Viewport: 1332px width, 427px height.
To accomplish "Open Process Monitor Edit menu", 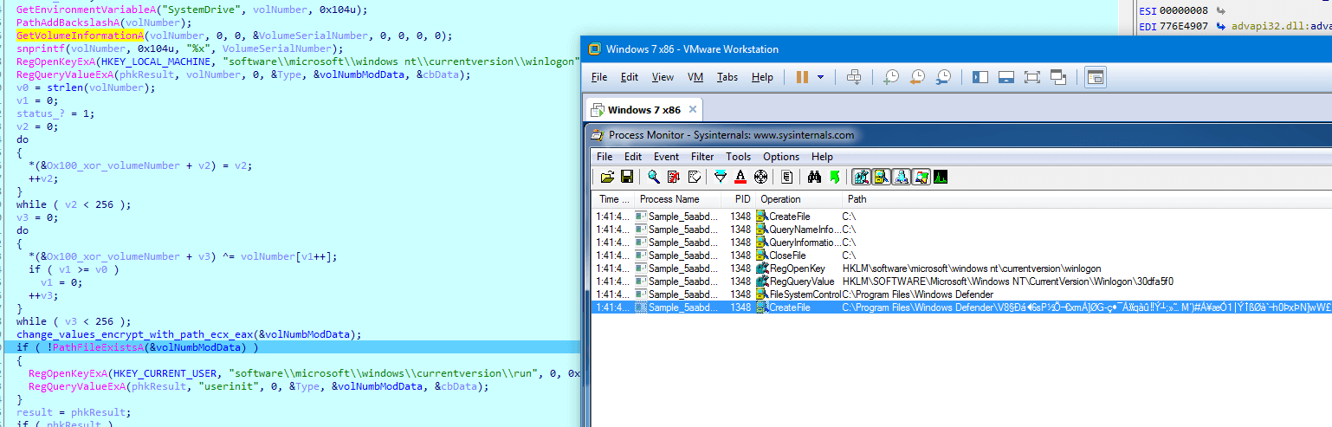I will (x=633, y=157).
